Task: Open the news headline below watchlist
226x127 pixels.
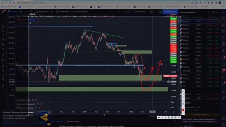Action: pyautogui.click(x=200, y=121)
